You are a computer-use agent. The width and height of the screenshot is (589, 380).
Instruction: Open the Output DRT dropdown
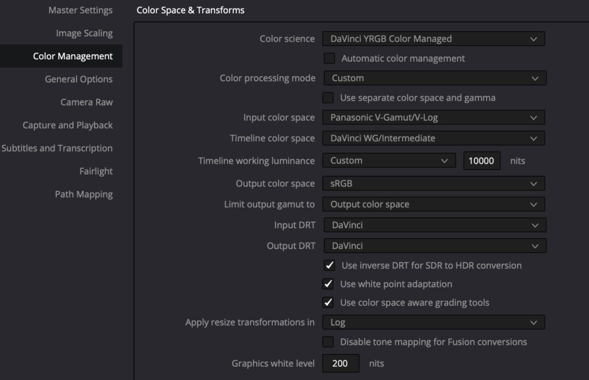click(435, 245)
